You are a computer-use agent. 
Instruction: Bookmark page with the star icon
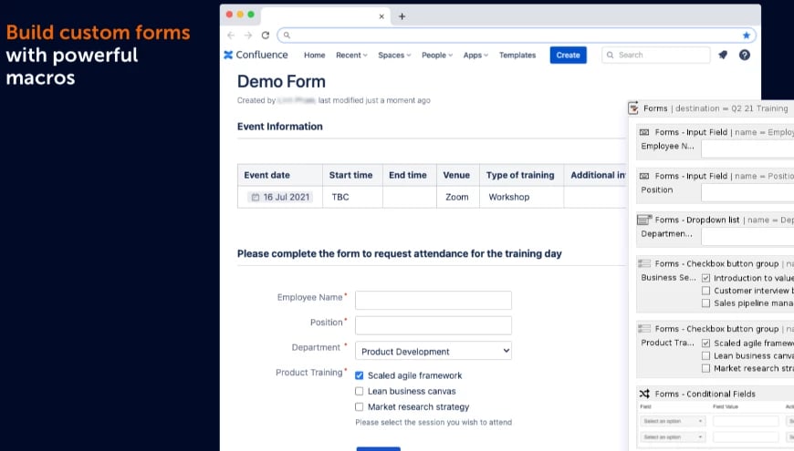[x=746, y=36]
